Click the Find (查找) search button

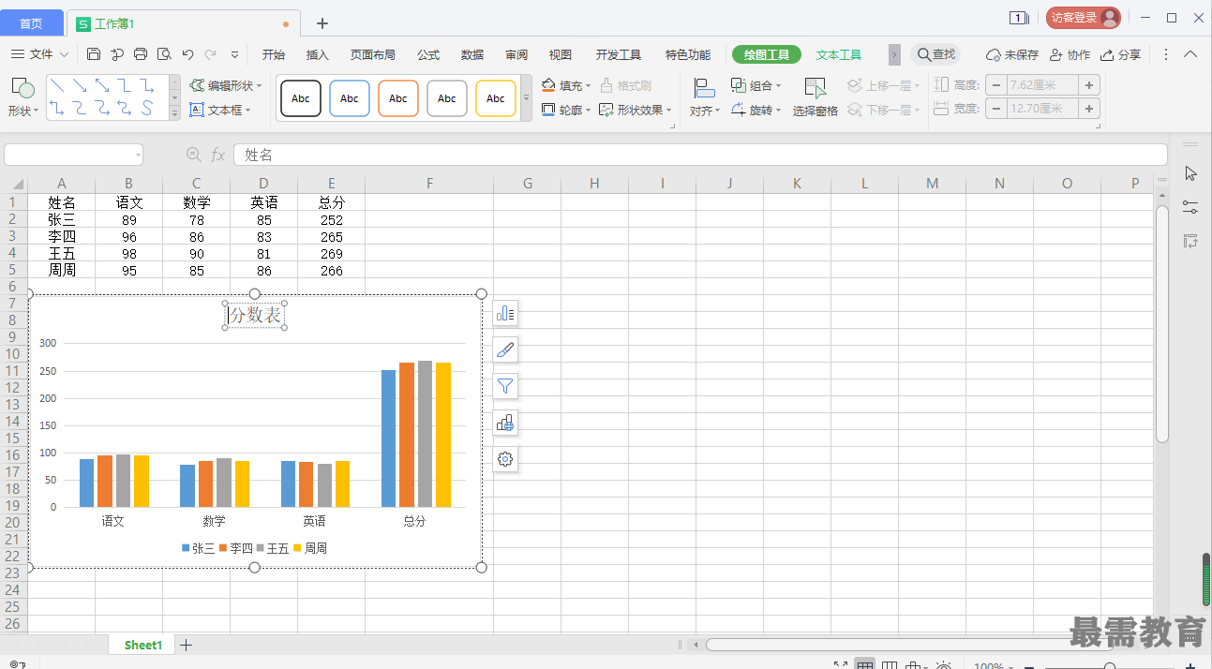[936, 54]
